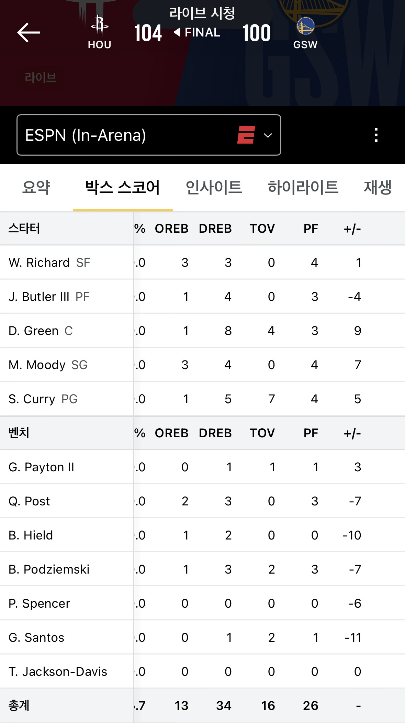Sort starters by TOV column header
The width and height of the screenshot is (405, 723).
pos(262,228)
